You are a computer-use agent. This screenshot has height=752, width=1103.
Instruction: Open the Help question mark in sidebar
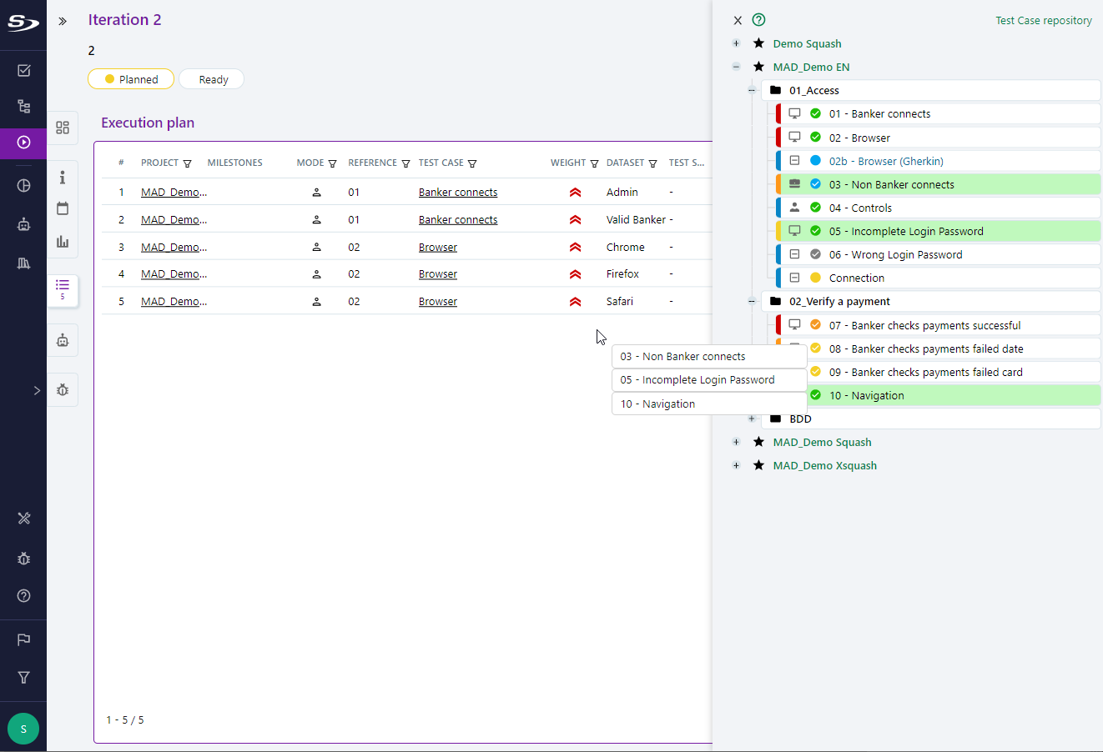click(23, 596)
